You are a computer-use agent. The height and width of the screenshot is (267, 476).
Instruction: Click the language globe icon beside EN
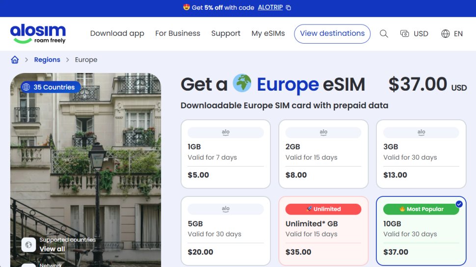pos(446,34)
